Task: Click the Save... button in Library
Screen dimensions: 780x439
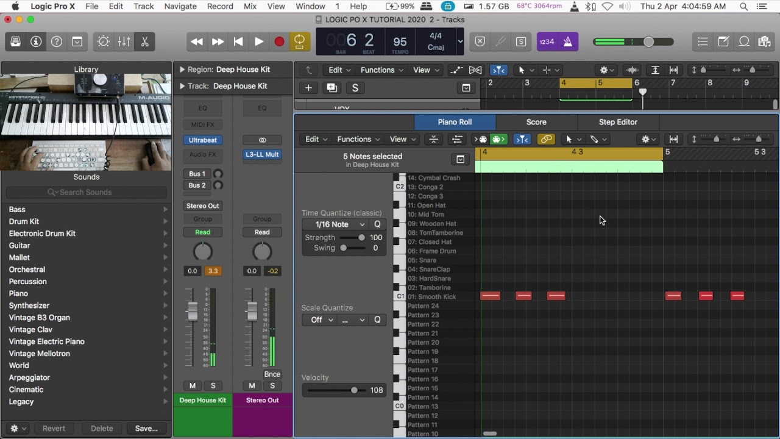Action: [146, 429]
